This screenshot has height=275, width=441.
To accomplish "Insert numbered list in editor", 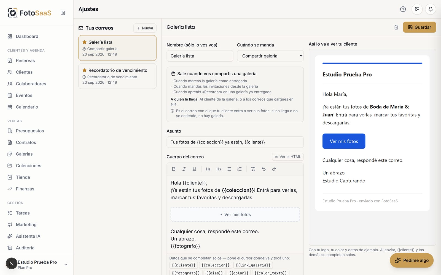I will pos(240,169).
